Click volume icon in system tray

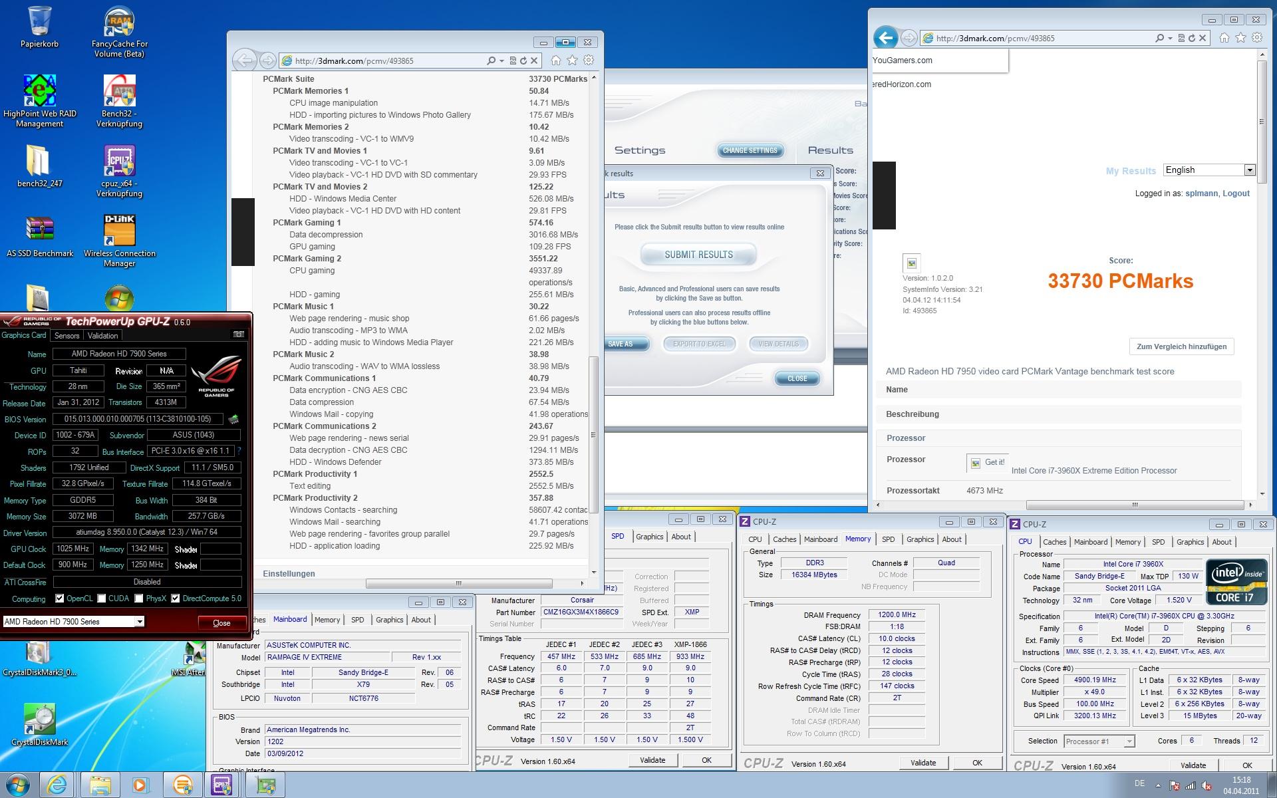tap(1206, 786)
